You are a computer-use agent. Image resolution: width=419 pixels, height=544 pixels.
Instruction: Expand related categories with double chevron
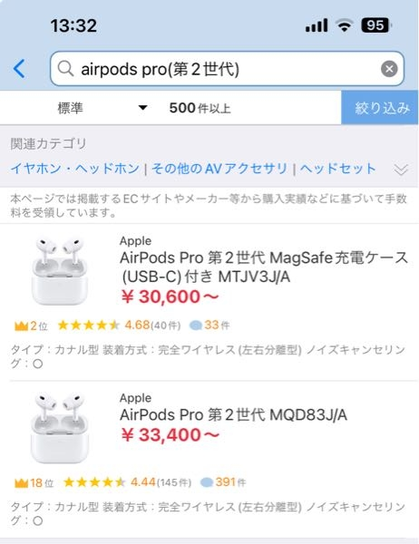[401, 170]
